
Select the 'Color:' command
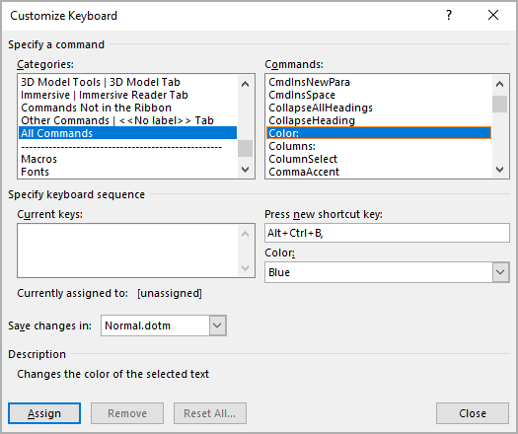379,133
